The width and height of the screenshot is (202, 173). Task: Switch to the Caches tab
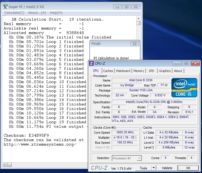(108, 71)
